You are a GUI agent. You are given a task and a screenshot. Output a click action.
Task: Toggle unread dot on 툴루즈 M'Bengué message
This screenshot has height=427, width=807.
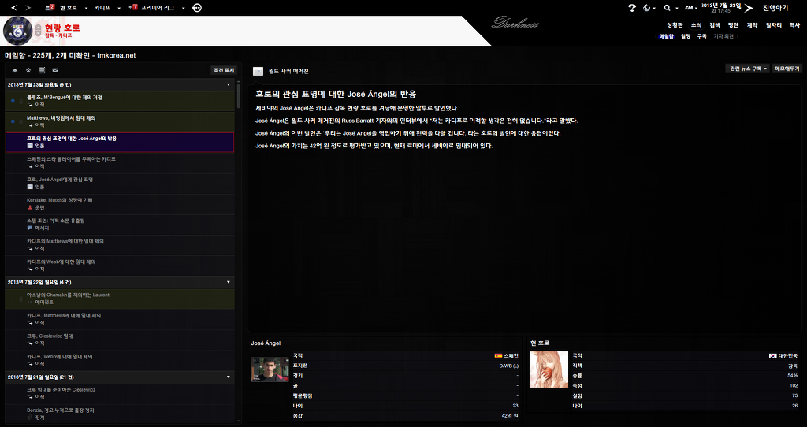13,101
